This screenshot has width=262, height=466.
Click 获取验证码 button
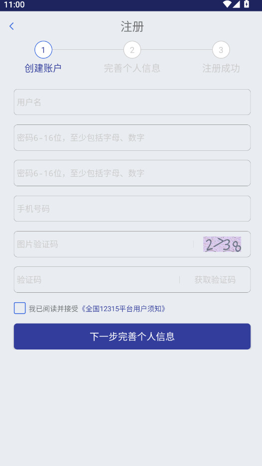click(215, 280)
